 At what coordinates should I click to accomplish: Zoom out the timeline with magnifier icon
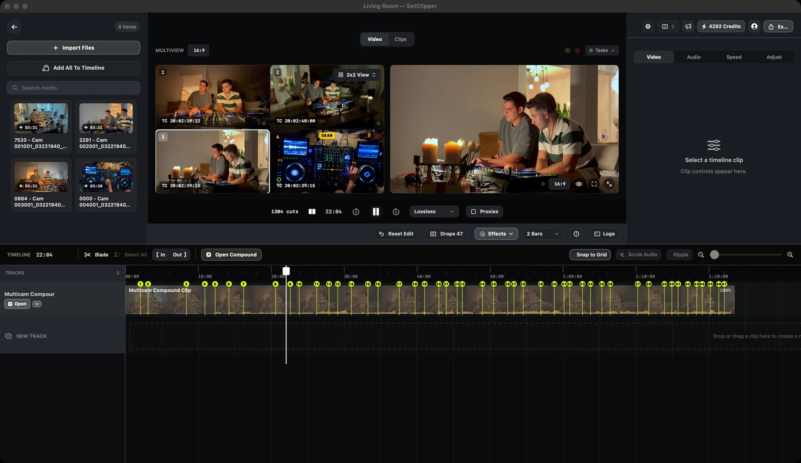tap(701, 255)
